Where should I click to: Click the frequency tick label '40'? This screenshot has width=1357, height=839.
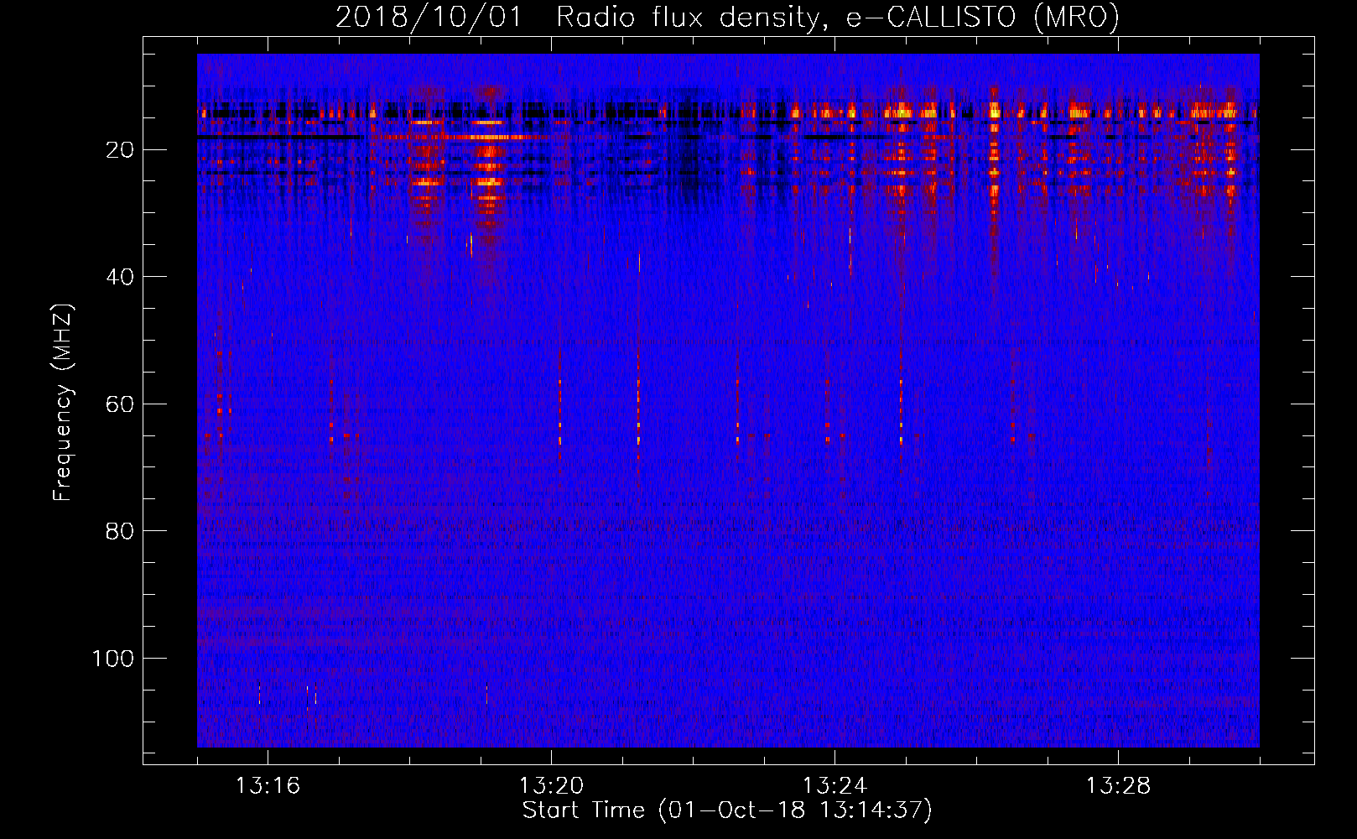tap(120, 277)
